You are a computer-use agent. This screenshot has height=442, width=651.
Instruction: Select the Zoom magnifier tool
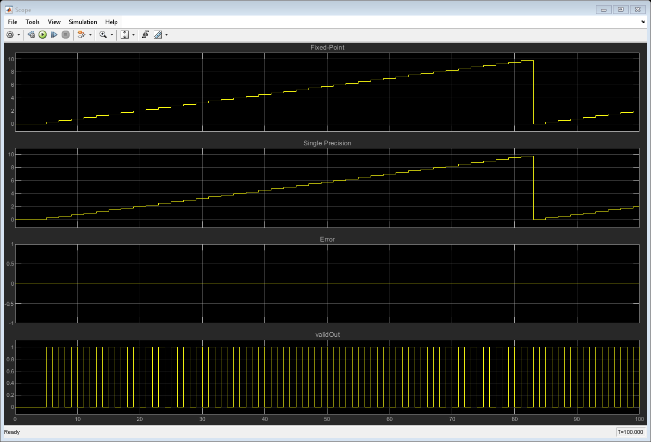(103, 35)
